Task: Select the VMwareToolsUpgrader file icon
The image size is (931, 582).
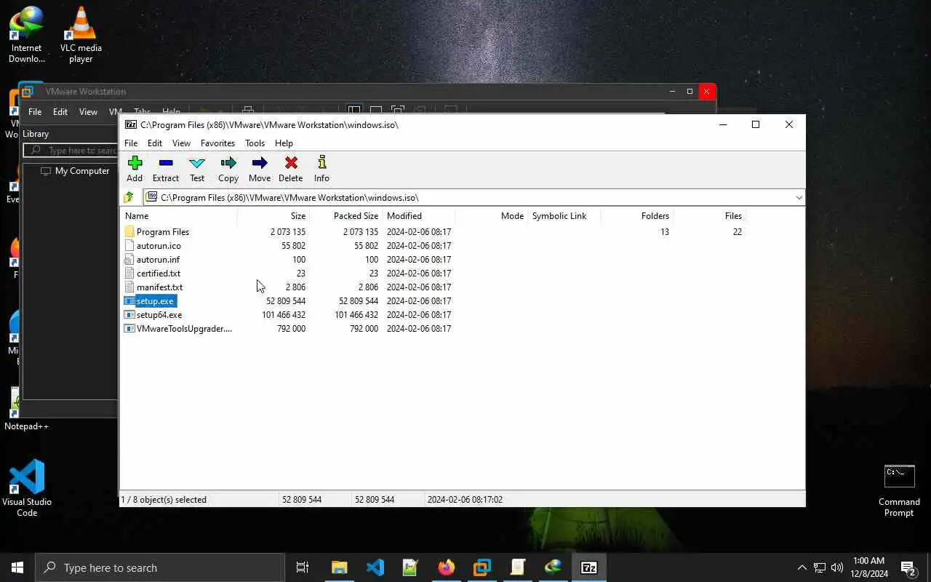Action: coord(129,328)
